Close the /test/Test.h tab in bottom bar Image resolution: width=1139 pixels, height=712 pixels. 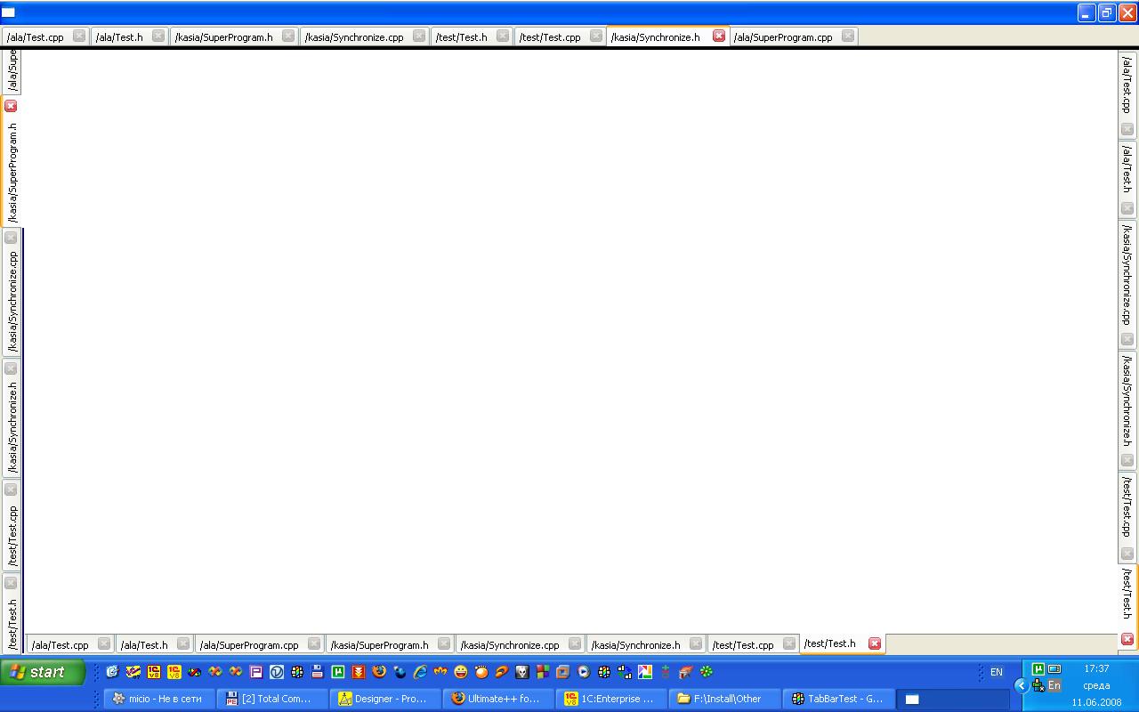[x=875, y=643]
